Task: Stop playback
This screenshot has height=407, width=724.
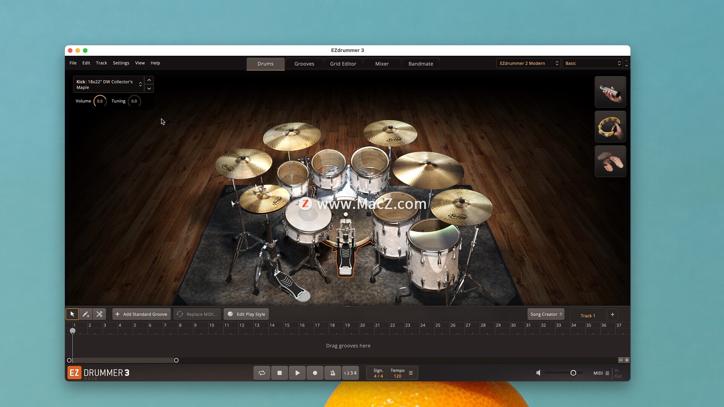Action: coord(279,373)
